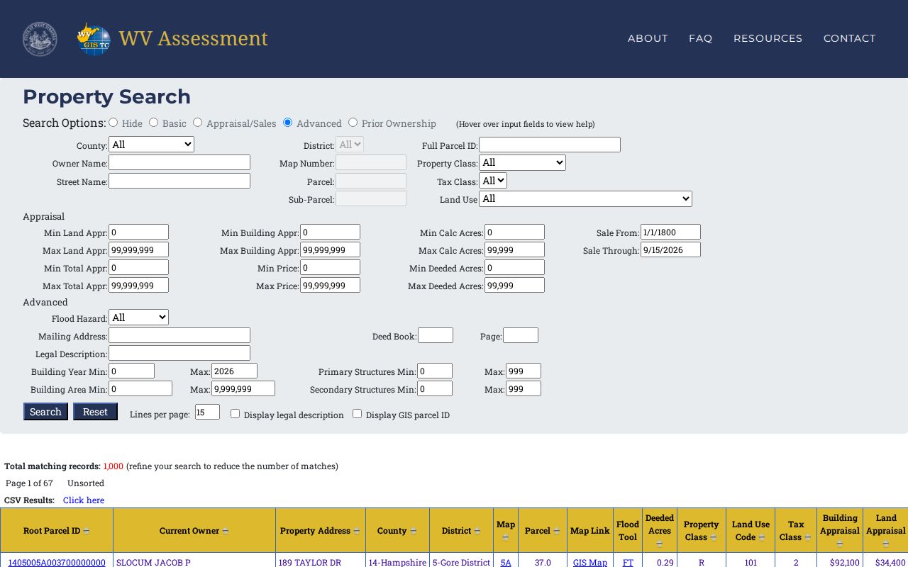The width and height of the screenshot is (908, 567).
Task: Select the Advanced search radio button
Action: [x=287, y=123]
